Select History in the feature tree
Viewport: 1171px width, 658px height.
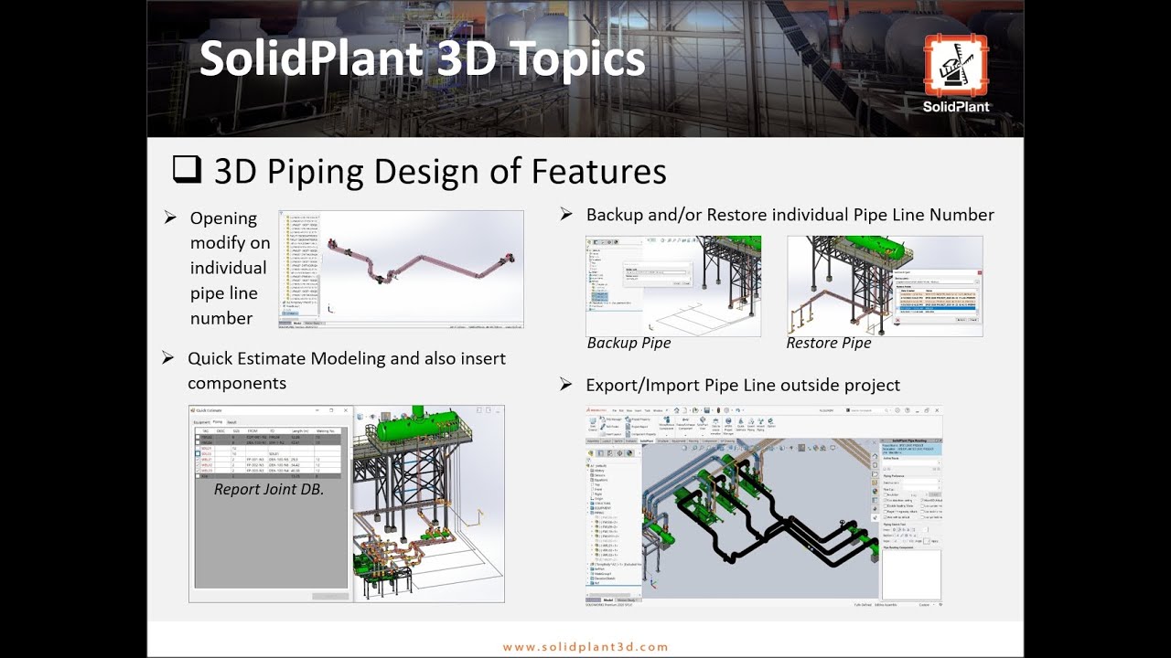coord(599,470)
